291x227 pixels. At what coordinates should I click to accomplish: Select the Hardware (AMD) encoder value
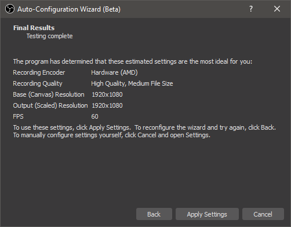coord(114,72)
